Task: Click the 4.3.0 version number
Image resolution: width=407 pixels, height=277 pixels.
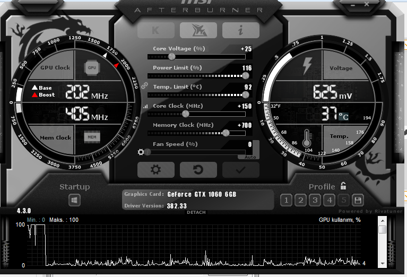Action: 24,211
